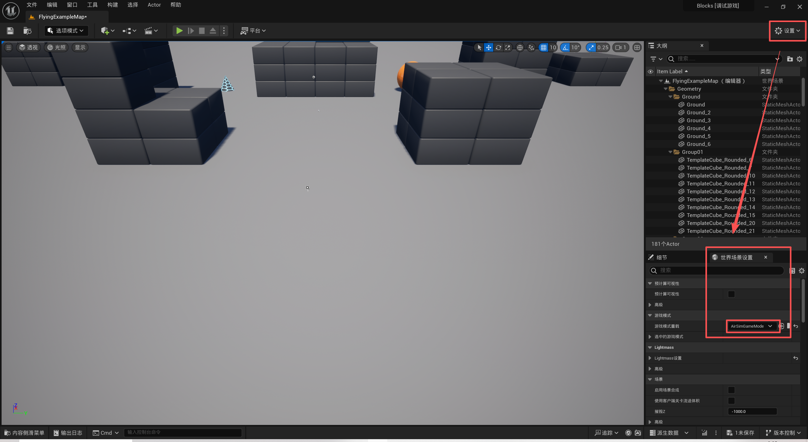Viewport: 808px width, 442px height.
Task: Open the 构建 menu
Action: (x=112, y=5)
